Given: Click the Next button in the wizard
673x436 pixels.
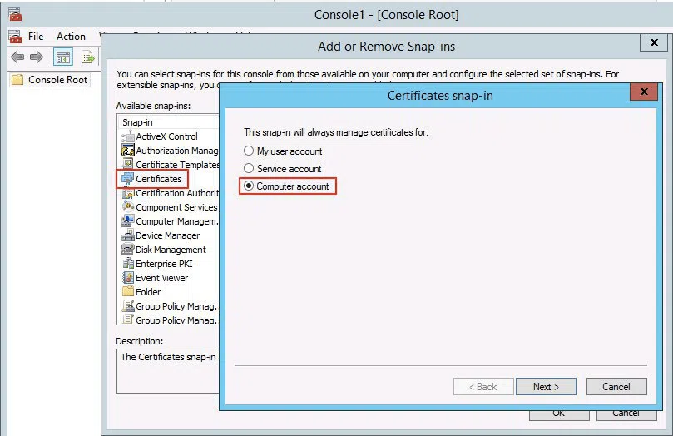Looking at the screenshot, I should click(546, 387).
